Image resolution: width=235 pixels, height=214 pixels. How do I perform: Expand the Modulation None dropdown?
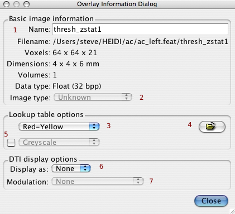pos(98,181)
